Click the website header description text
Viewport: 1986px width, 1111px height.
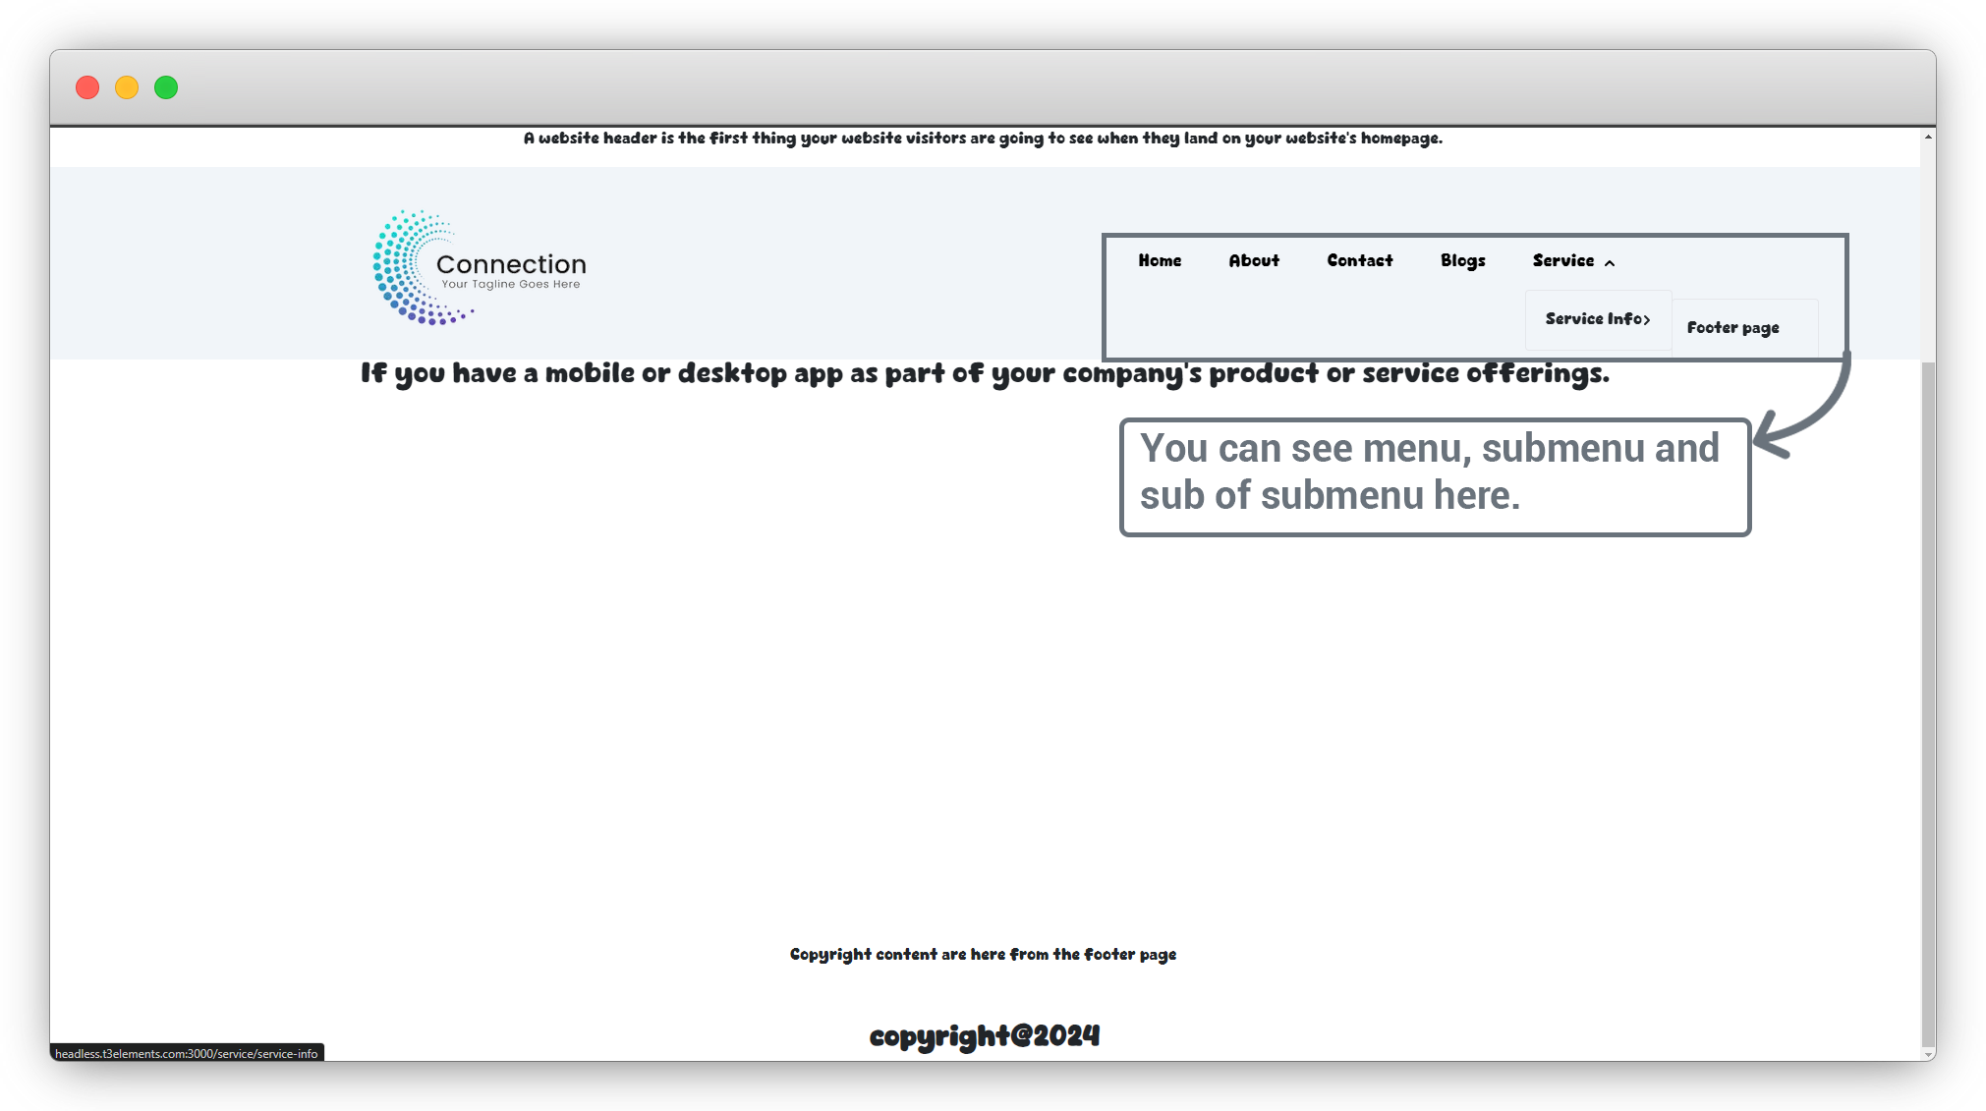click(x=983, y=139)
